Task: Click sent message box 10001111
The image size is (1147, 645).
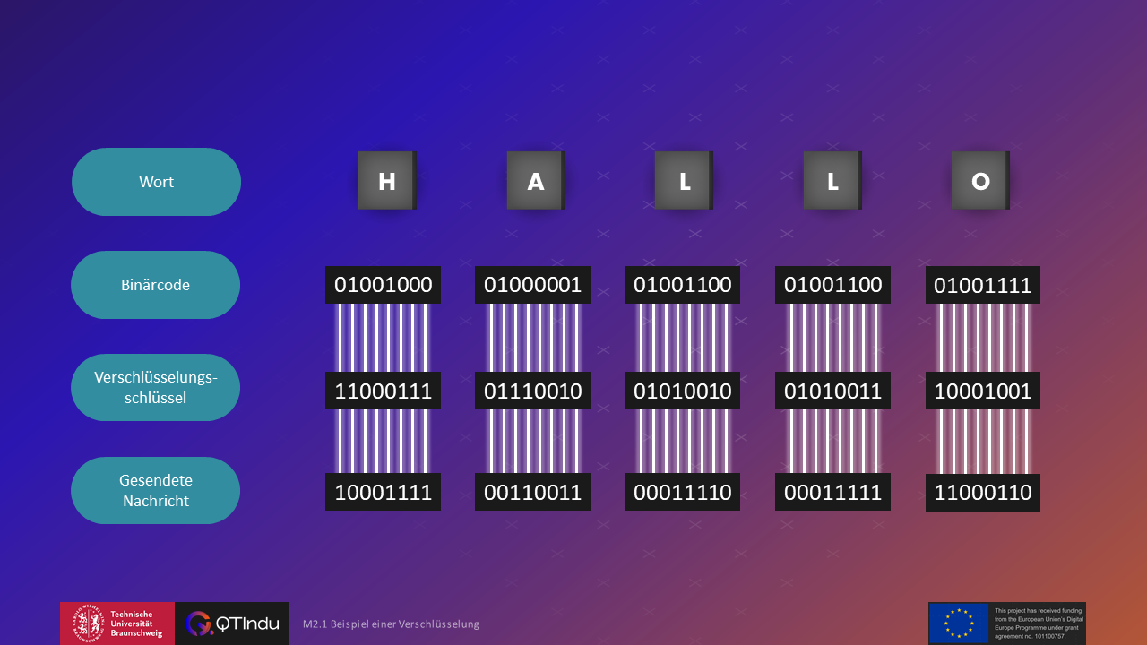Action: coord(383,492)
